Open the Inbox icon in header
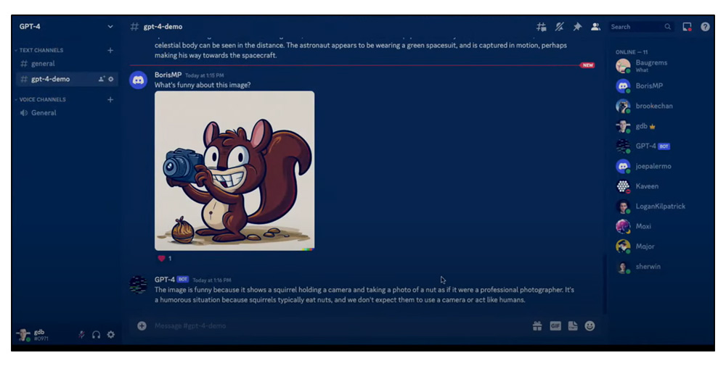The height and width of the screenshot is (366, 726). (687, 27)
